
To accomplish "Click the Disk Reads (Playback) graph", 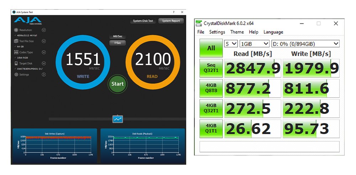I will tap(143, 146).
